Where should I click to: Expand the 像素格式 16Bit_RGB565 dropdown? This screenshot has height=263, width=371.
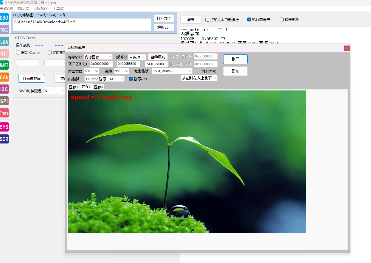[x=172, y=71]
